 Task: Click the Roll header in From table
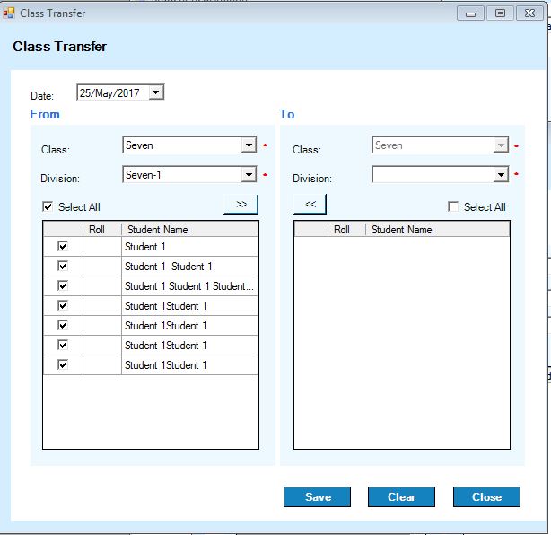tap(97, 230)
